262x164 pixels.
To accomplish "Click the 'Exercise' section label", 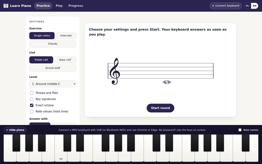I will (x=35, y=28).
